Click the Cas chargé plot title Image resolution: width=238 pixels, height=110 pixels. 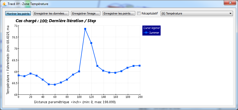coord(56,21)
